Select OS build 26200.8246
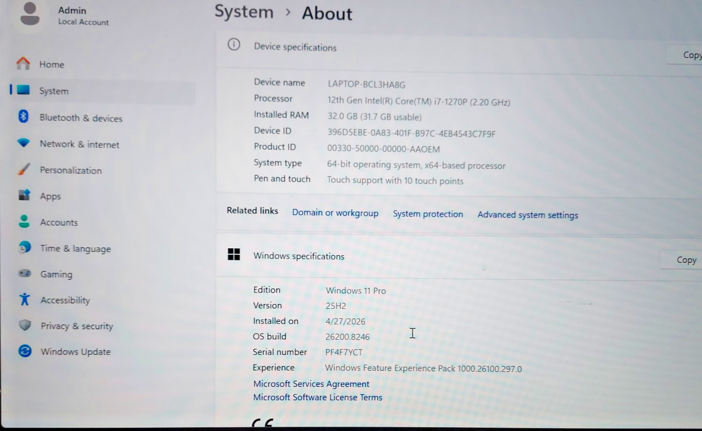Screen dimensions: 702x431 (348, 337)
